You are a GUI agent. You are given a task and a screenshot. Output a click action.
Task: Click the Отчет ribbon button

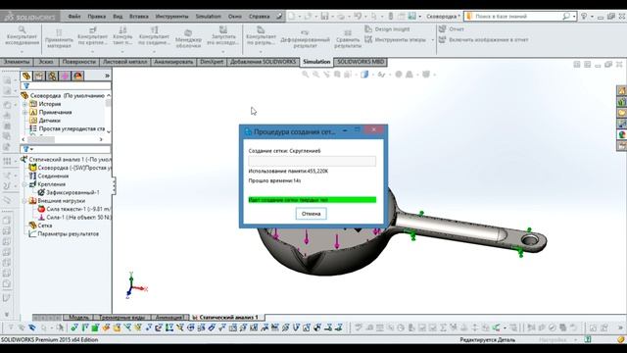[452, 29]
